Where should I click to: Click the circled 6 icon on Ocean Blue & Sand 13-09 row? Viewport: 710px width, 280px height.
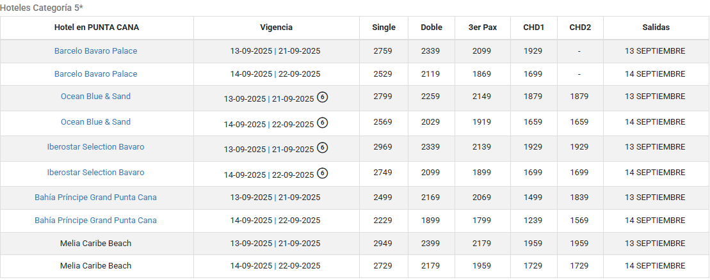point(322,97)
